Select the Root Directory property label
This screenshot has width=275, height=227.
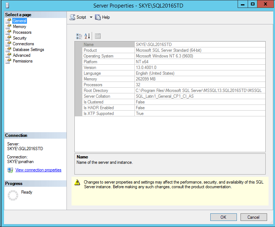pyautogui.click(x=96, y=91)
